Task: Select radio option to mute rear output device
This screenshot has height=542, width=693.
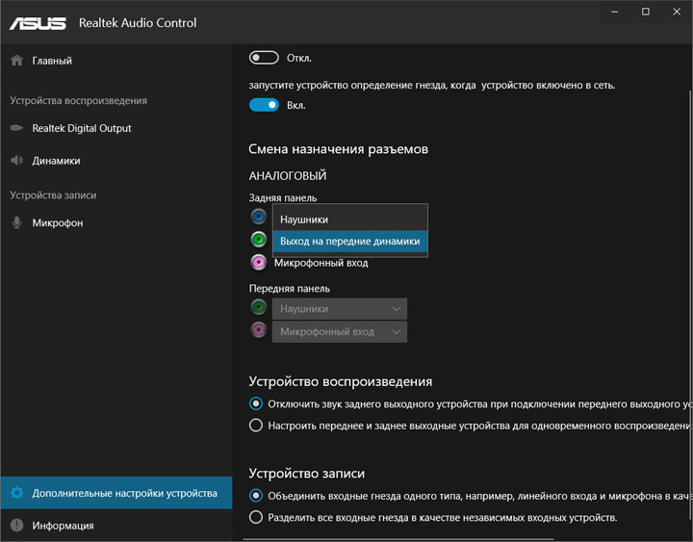Action: [256, 403]
